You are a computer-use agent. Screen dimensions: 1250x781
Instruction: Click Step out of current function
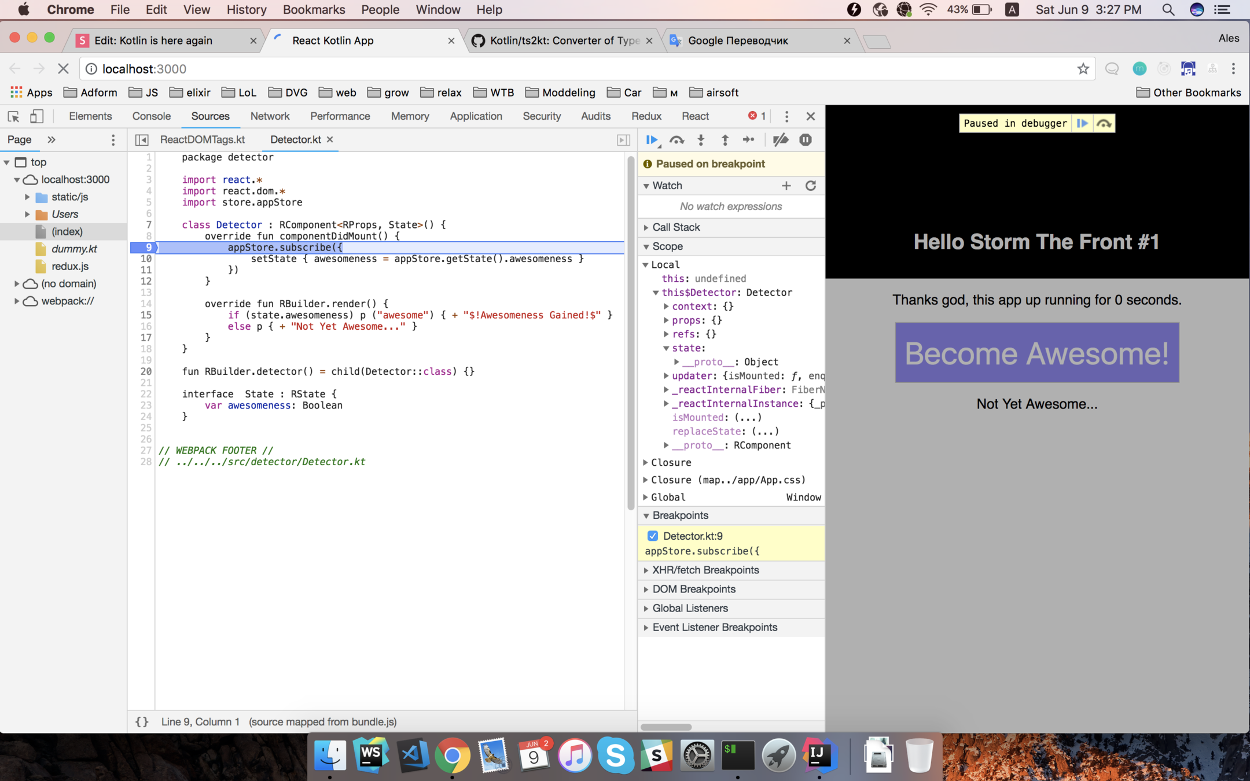pyautogui.click(x=725, y=140)
